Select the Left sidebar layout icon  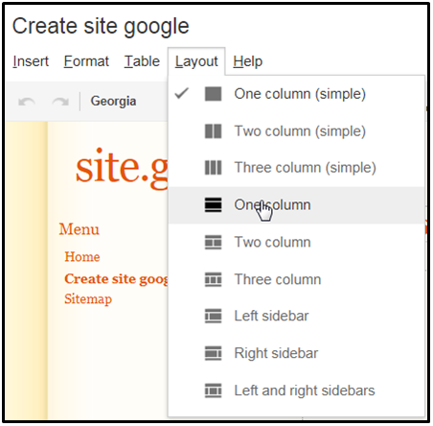(213, 316)
